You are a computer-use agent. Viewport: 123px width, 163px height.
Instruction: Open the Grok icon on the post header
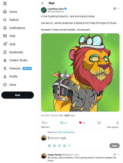(115, 8)
